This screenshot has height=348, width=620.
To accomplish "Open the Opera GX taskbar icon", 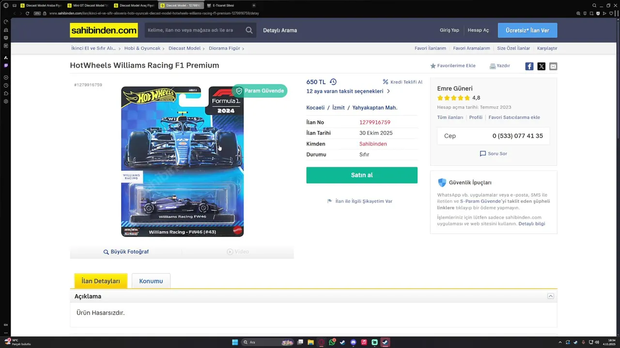I will [x=321, y=342].
